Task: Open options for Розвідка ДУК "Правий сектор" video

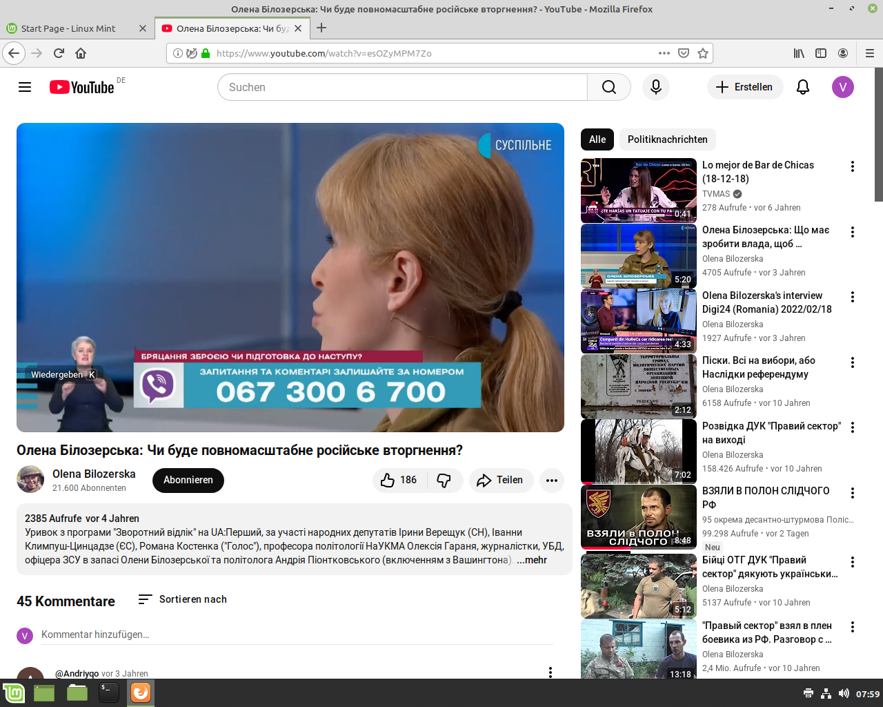Action: click(853, 427)
